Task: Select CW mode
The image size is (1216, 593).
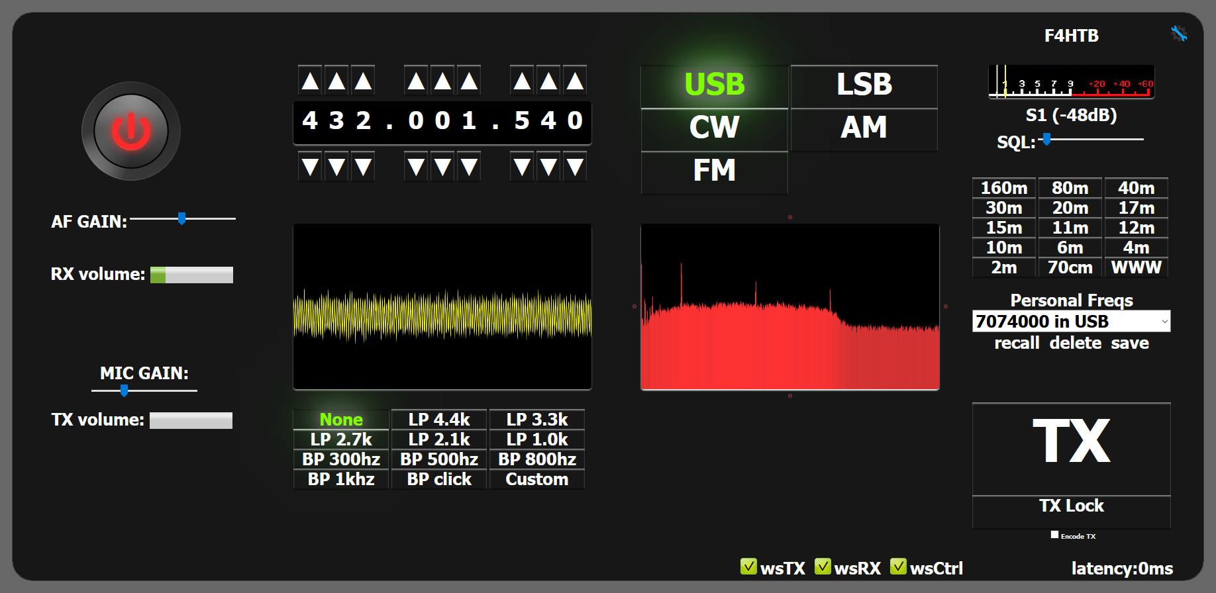Action: pos(714,128)
